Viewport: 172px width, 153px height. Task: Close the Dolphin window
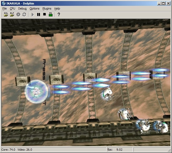pos(168,3)
